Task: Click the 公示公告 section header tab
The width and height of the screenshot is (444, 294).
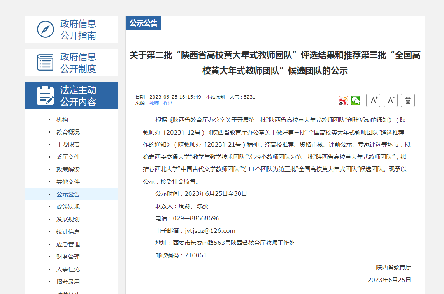Action: click(144, 23)
